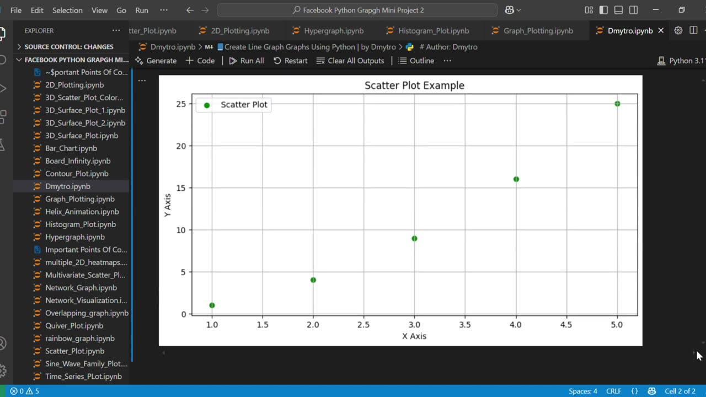This screenshot has height=397, width=706.
Task: Click the Copilot status bar icon
Action: click(x=651, y=391)
